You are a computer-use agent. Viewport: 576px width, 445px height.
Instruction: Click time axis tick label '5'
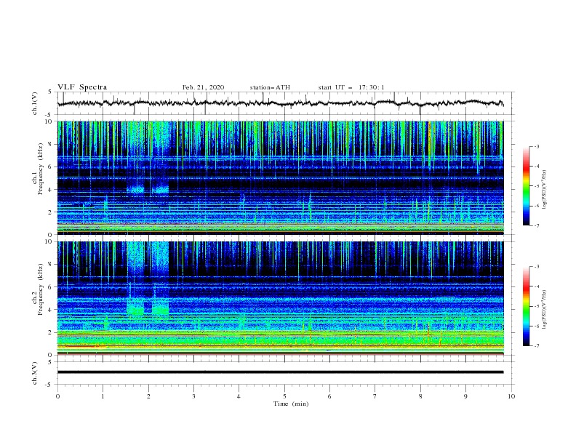pyautogui.click(x=284, y=396)
